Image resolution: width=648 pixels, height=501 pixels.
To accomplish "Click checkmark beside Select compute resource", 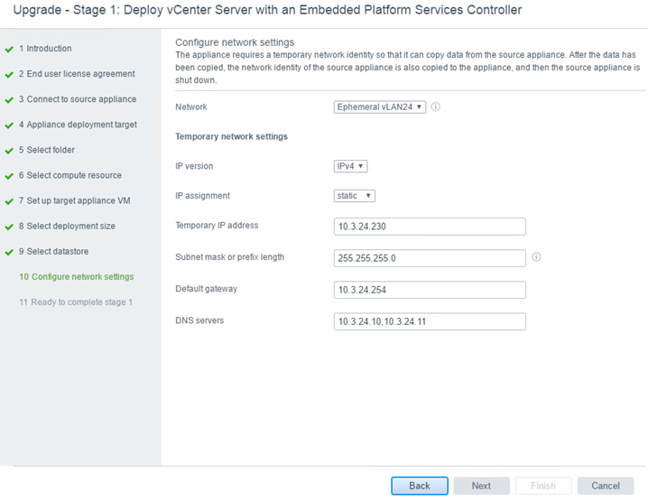I will click(x=9, y=177).
